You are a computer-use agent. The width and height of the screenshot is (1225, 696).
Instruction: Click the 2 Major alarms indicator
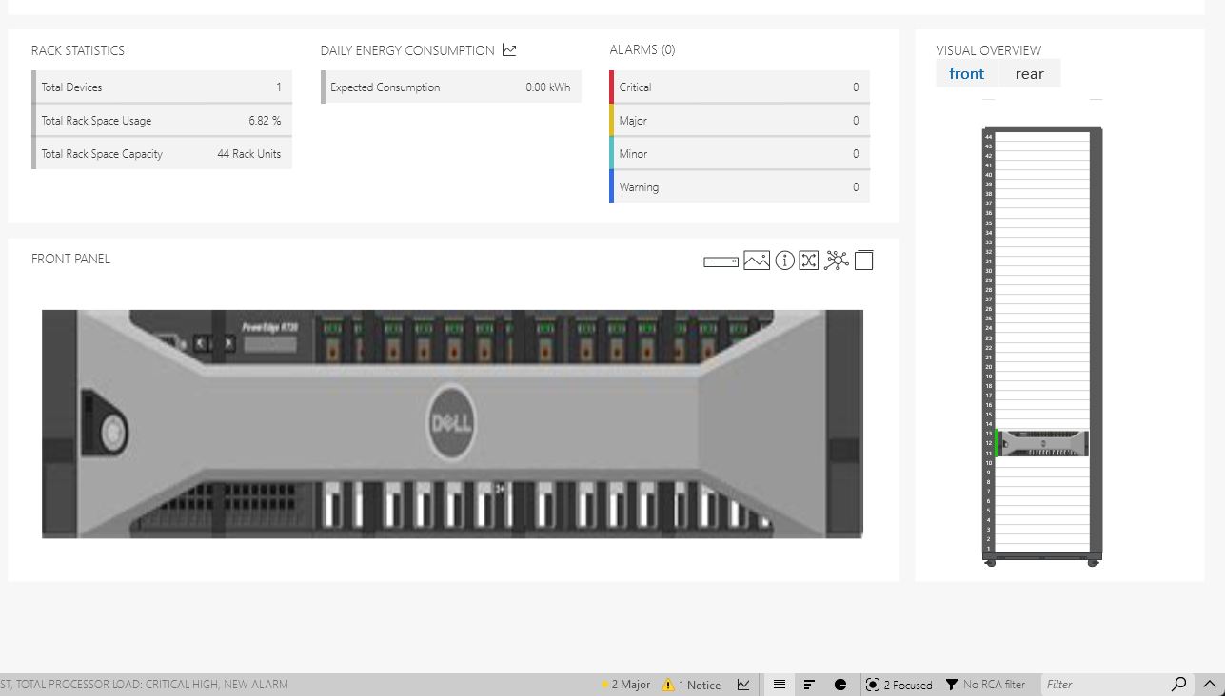point(625,685)
